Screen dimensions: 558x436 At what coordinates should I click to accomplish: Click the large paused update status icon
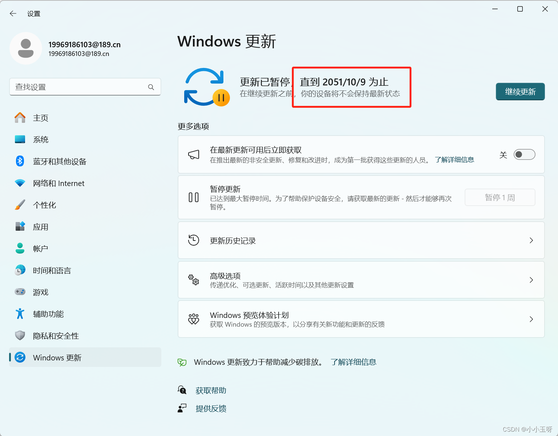pos(207,87)
